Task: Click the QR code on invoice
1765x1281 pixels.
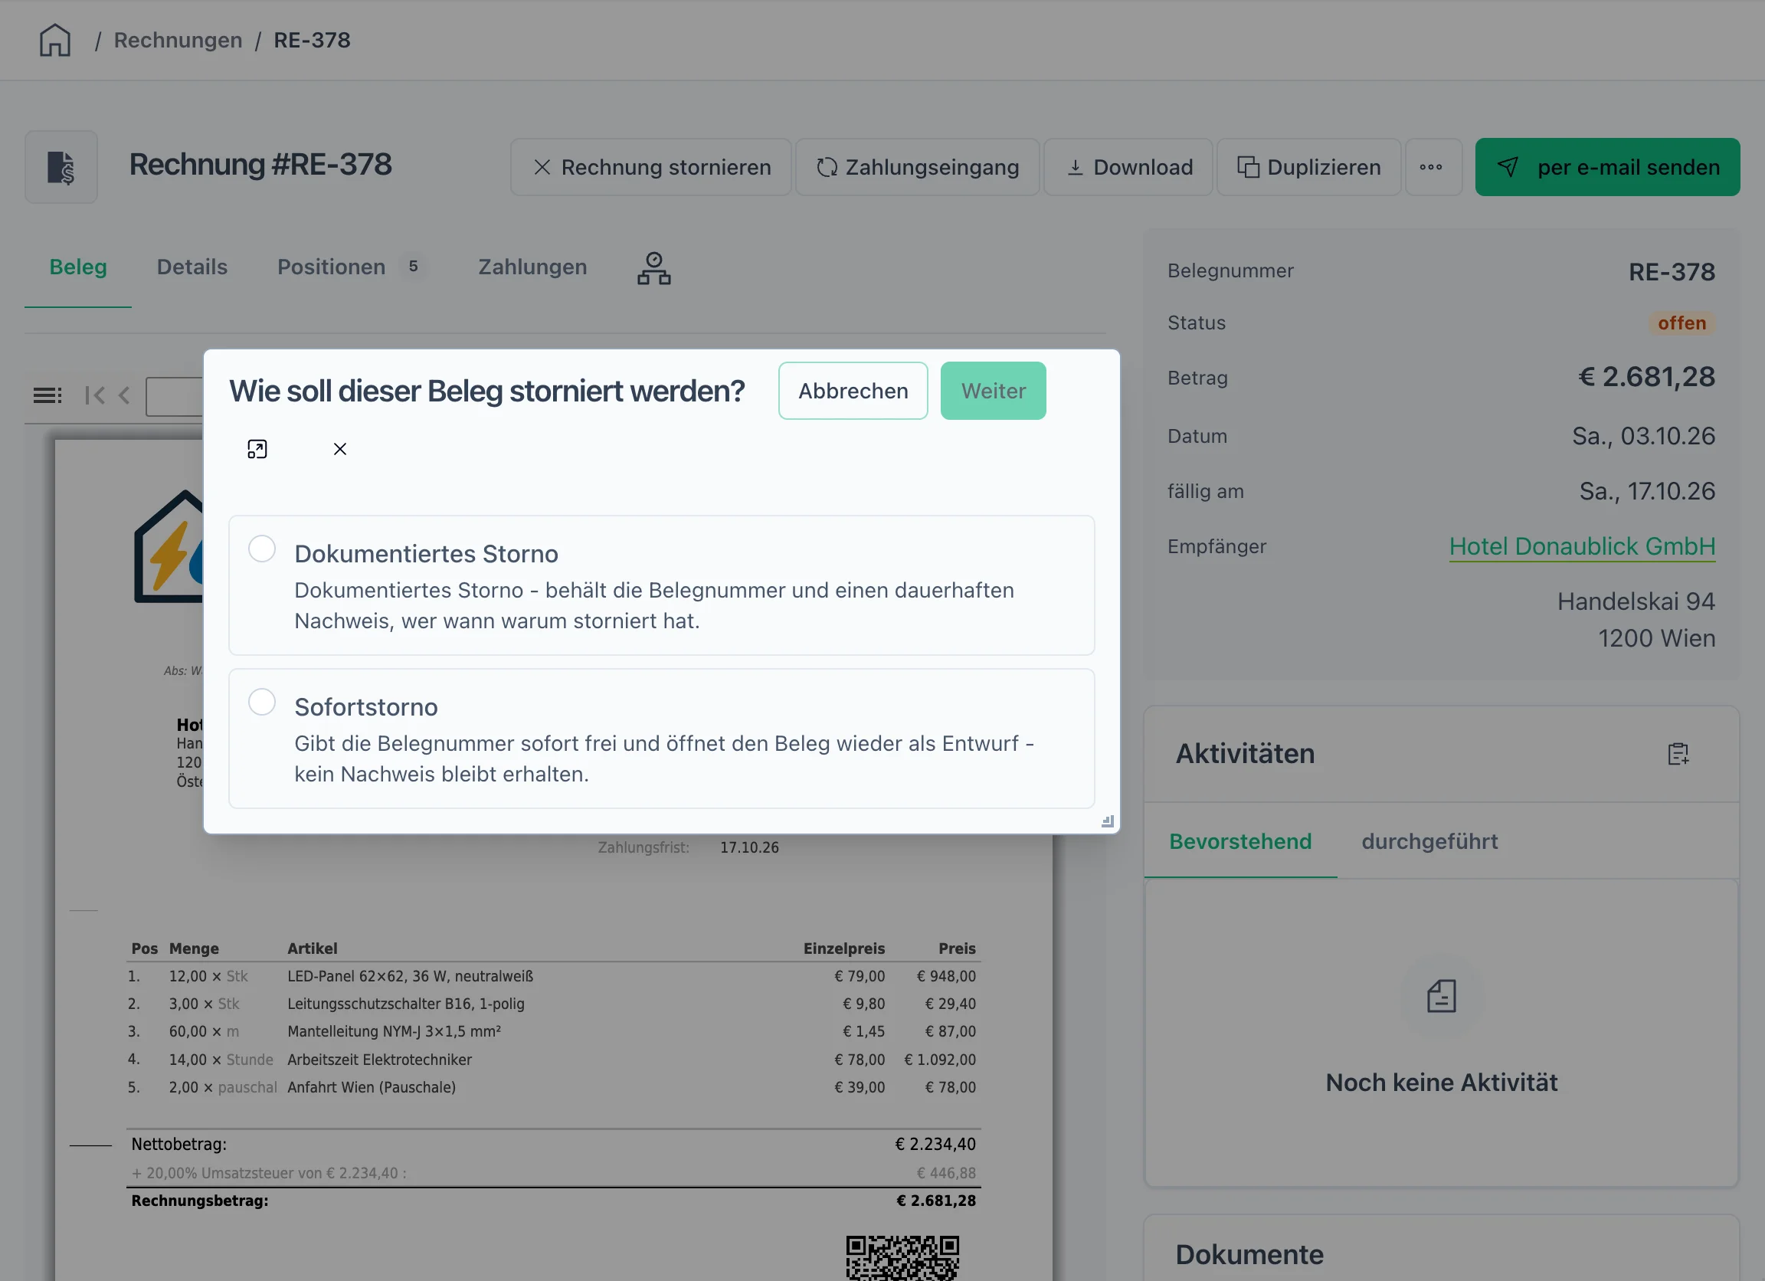Action: 902,1258
